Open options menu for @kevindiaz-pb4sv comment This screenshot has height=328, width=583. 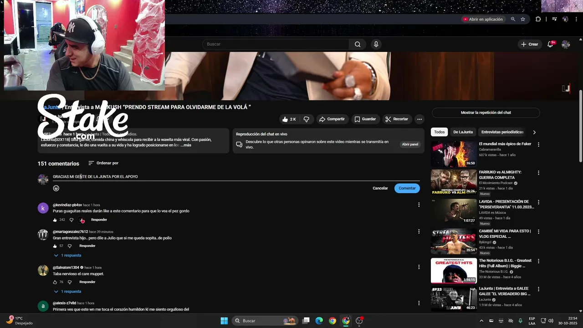point(419,205)
